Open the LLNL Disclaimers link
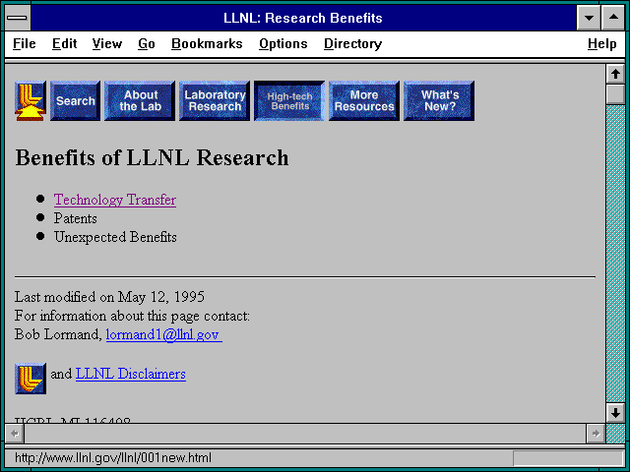Viewport: 630px width, 472px height. (131, 374)
